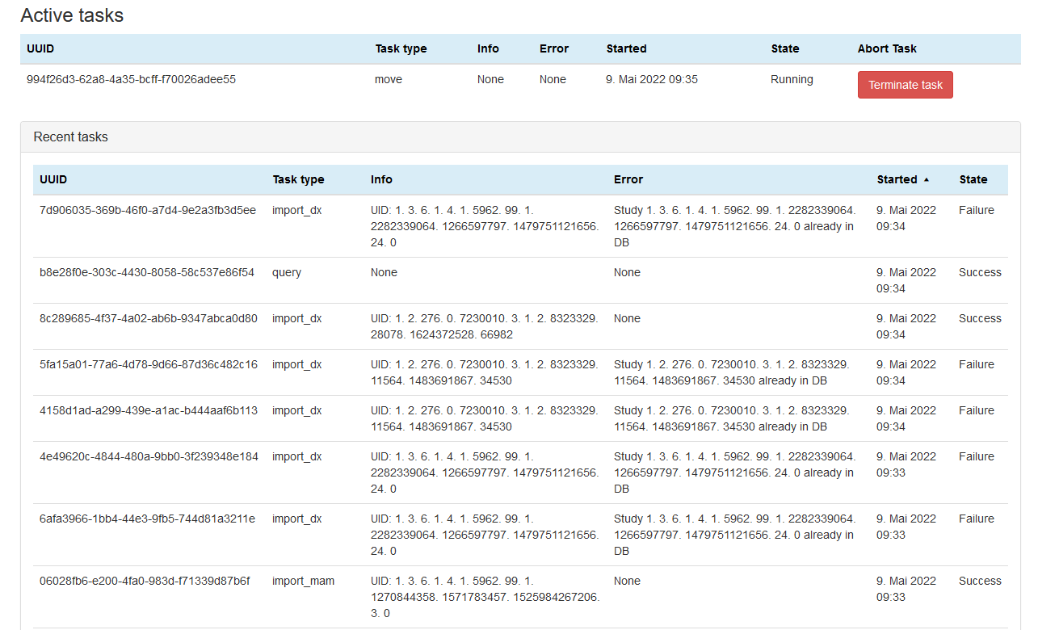Click Error message of task 6afa3966
Screen dimensions: 1038x630
[734, 535]
